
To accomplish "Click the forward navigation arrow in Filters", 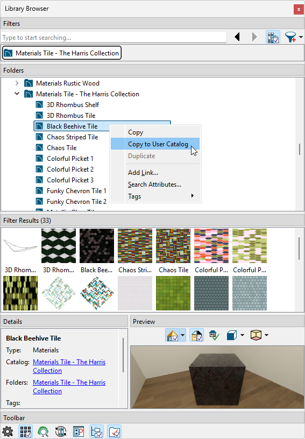I will 254,37.
